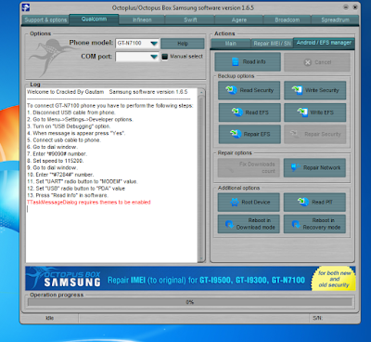Switch to the Broadcom tab
The height and width of the screenshot is (342, 371).
click(288, 20)
